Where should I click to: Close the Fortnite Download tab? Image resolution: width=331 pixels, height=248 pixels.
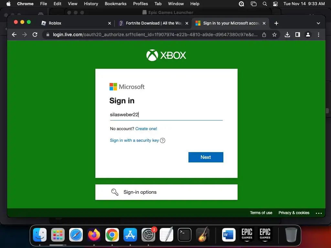tap(187, 23)
